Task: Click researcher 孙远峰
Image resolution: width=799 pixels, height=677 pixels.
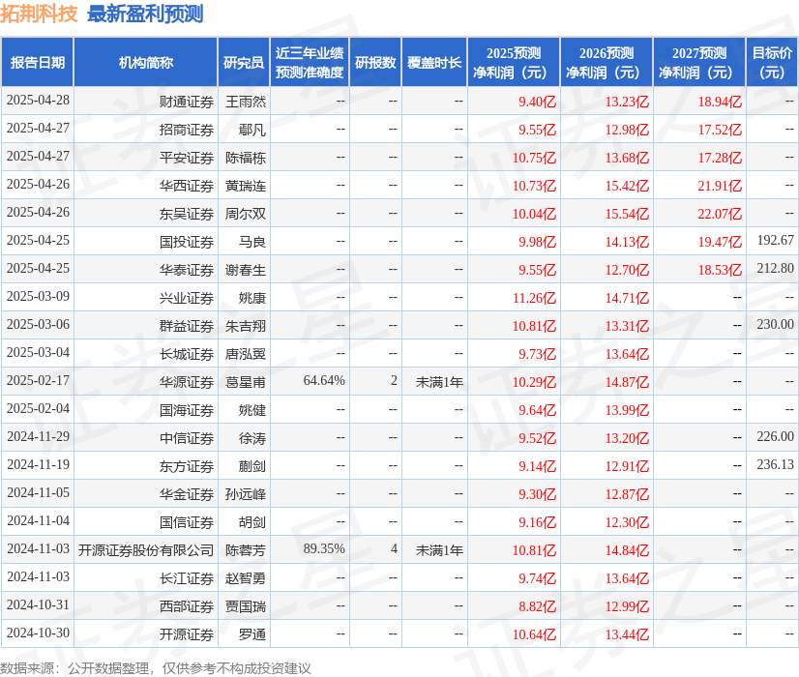Action: pos(246,494)
